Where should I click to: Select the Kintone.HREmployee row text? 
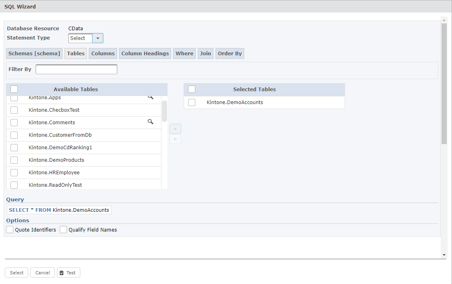pyautogui.click(x=54, y=173)
